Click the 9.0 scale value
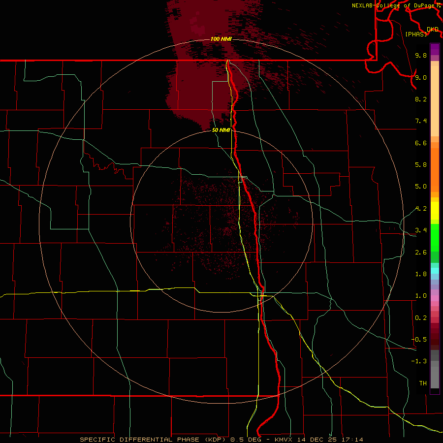The image size is (443, 443). tap(421, 77)
